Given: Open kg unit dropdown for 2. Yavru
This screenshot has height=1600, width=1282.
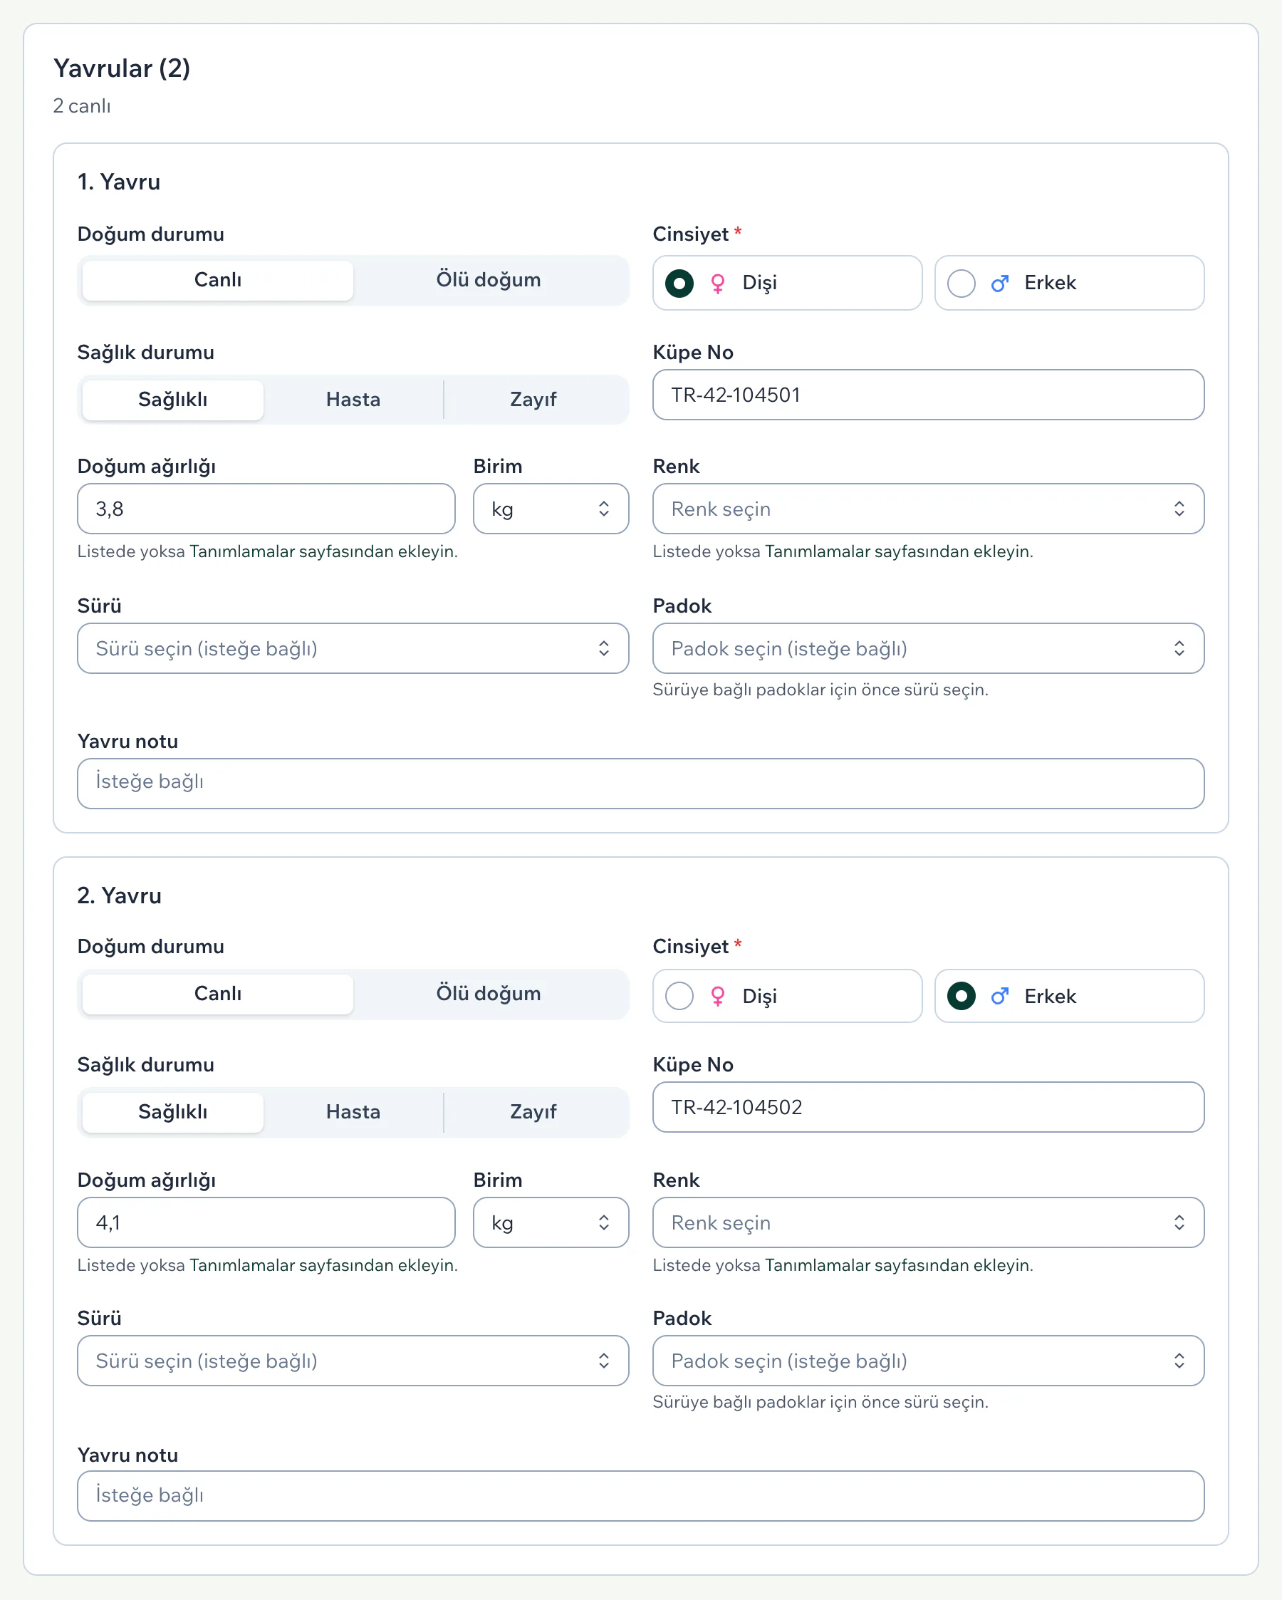Looking at the screenshot, I should pos(551,1222).
